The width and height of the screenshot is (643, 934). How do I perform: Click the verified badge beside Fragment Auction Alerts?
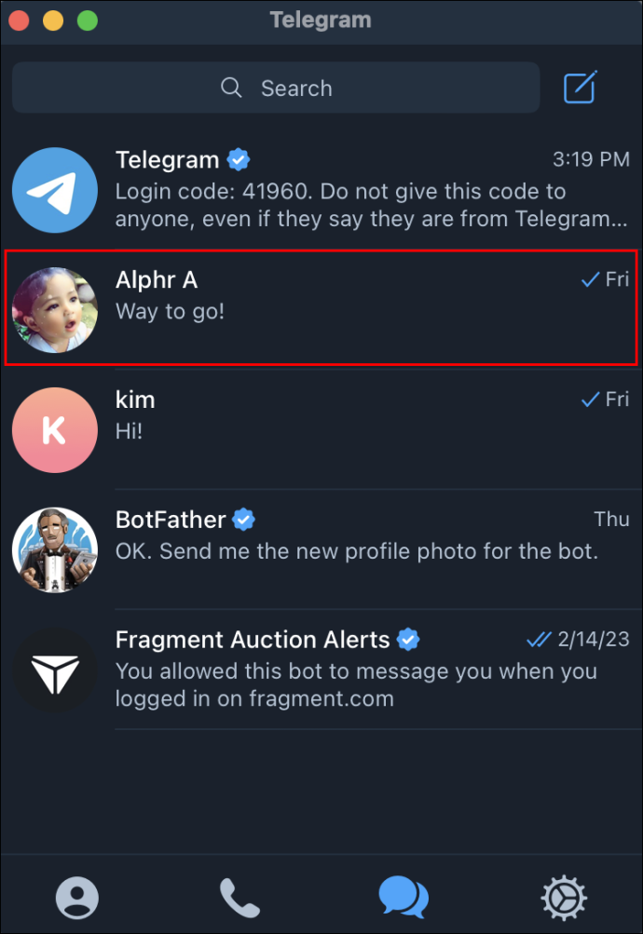pyautogui.click(x=408, y=640)
